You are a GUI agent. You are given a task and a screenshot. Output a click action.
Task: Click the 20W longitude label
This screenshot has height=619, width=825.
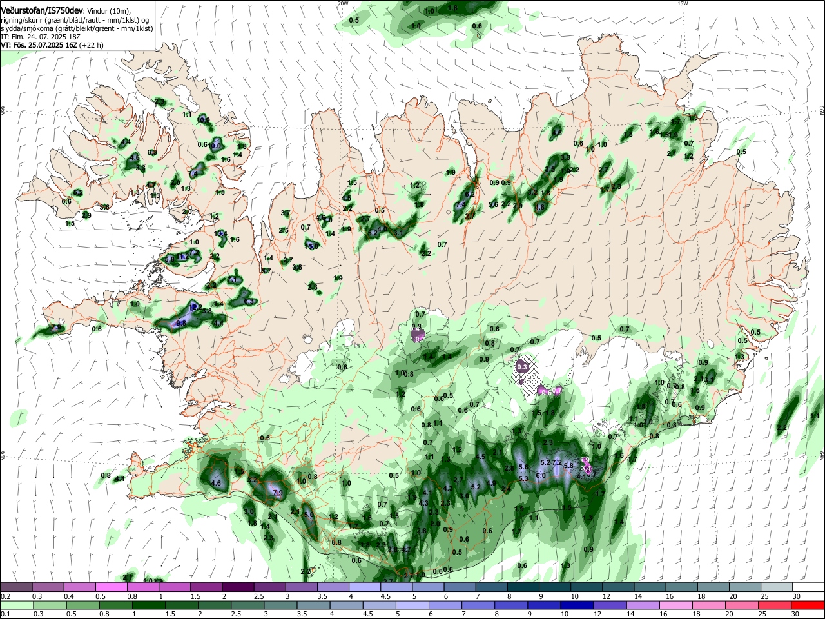coord(343,3)
